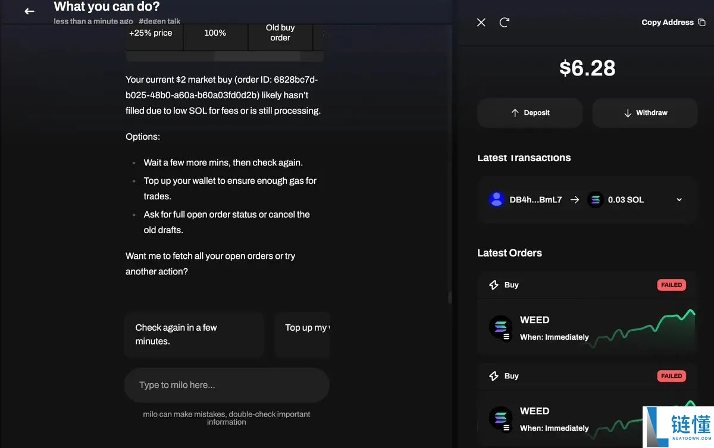Image resolution: width=714 pixels, height=448 pixels.
Task: Copy the wallet address
Action: coord(674,22)
